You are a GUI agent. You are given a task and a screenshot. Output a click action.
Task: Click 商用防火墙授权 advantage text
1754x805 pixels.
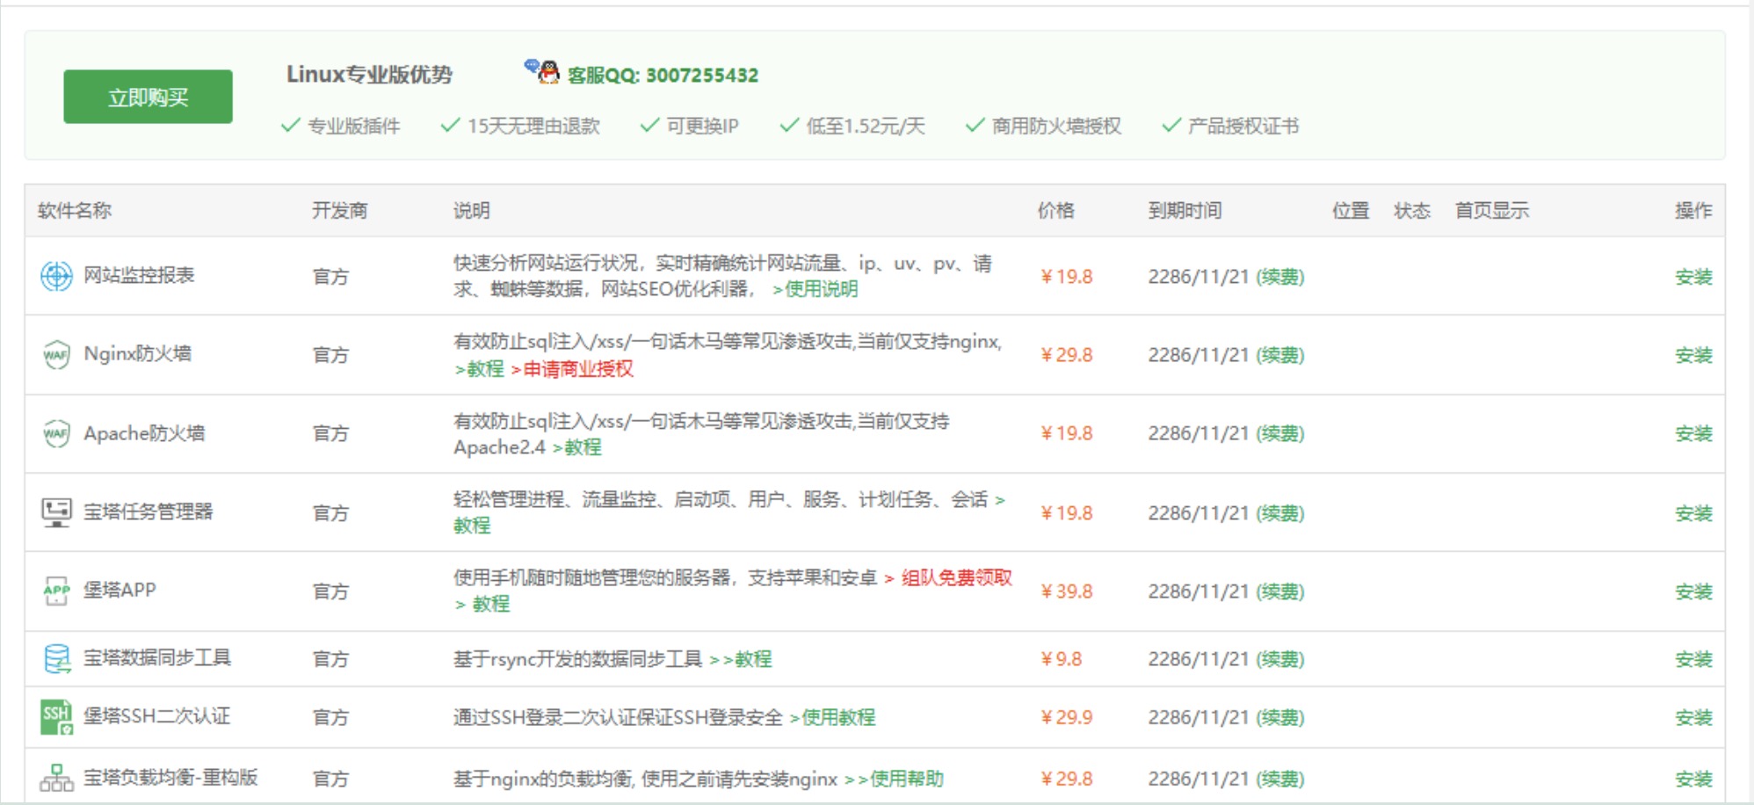[1056, 126]
